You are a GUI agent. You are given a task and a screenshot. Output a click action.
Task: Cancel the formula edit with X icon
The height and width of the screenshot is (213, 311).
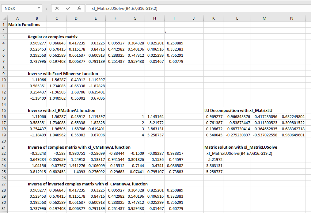click(x=57, y=9)
